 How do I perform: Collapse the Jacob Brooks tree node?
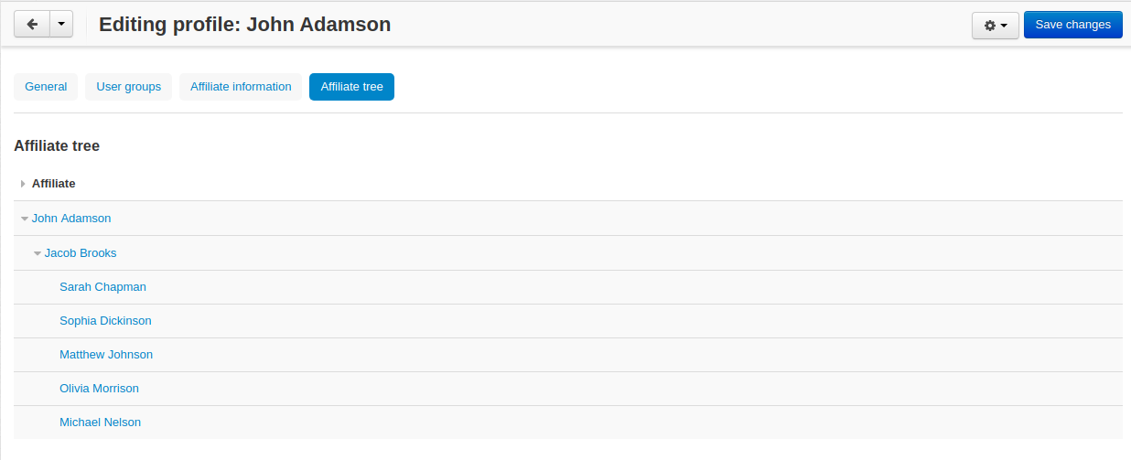(x=38, y=253)
